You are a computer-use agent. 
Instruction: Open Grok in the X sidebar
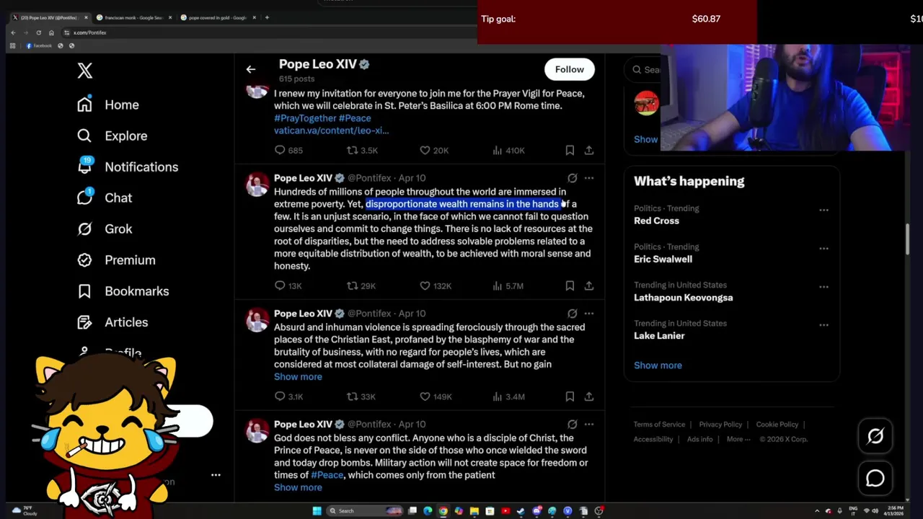[x=105, y=229]
